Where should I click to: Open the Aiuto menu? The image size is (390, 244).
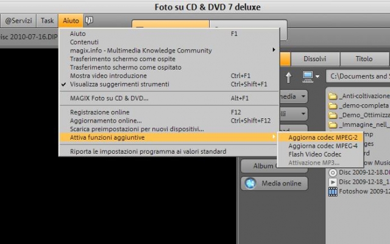click(71, 20)
